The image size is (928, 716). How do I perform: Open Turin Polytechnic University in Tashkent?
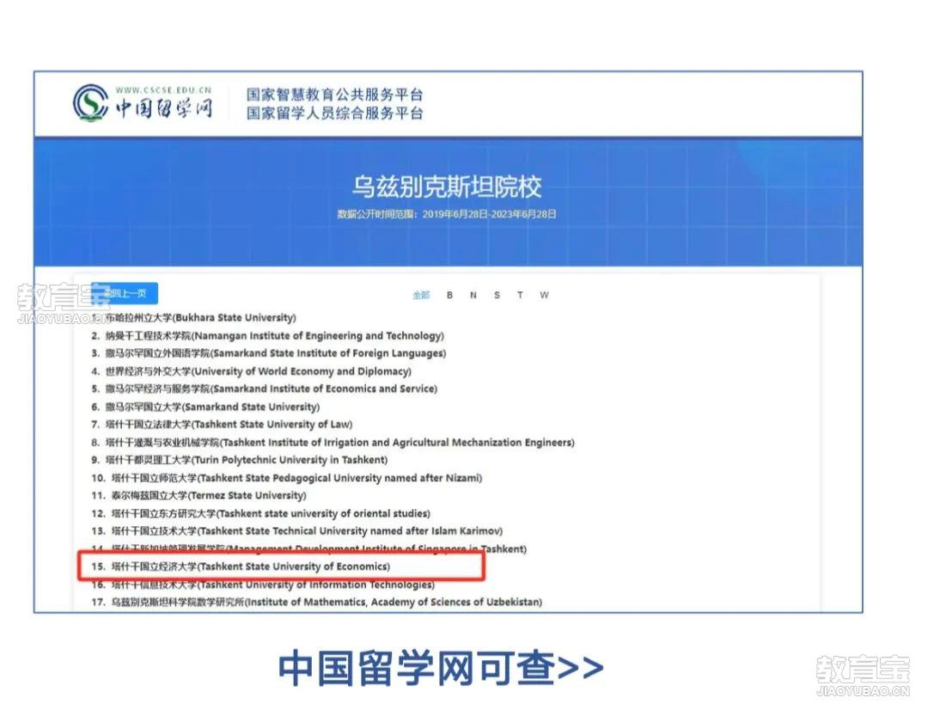click(240, 460)
